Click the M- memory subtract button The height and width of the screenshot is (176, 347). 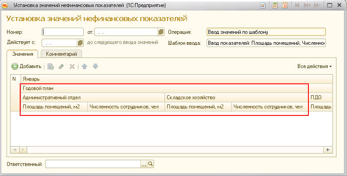[317, 6]
